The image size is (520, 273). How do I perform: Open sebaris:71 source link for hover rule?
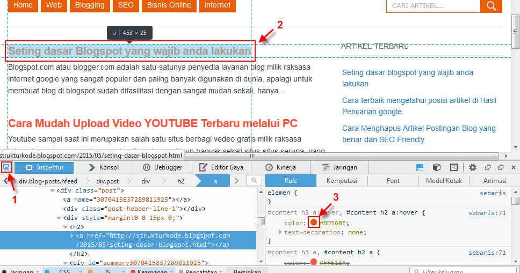(487, 213)
